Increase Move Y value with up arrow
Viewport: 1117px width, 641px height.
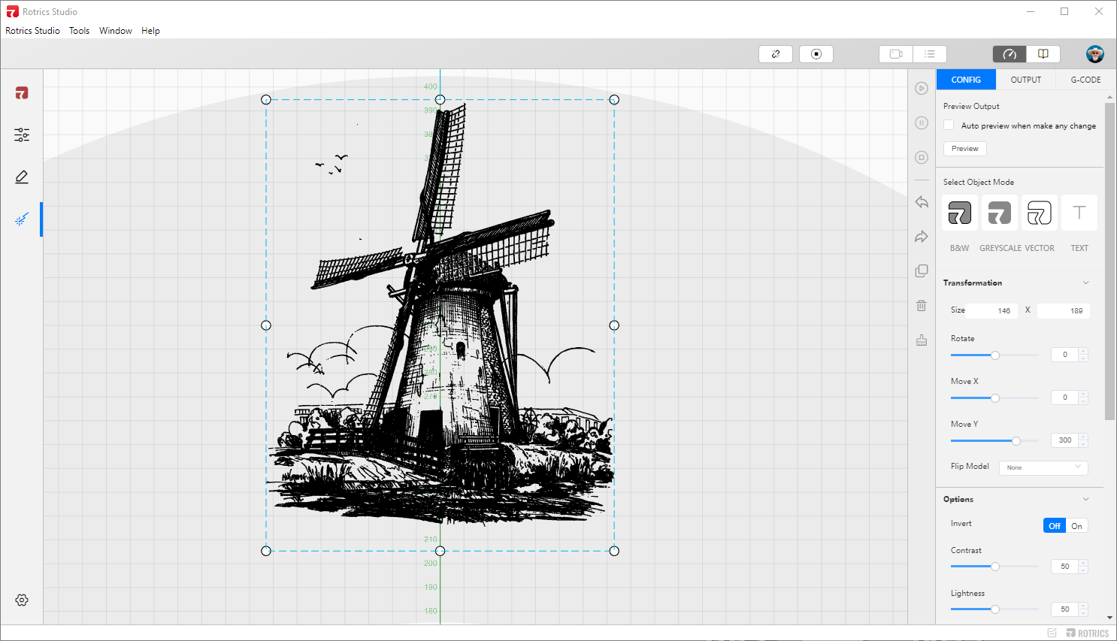(1083, 437)
